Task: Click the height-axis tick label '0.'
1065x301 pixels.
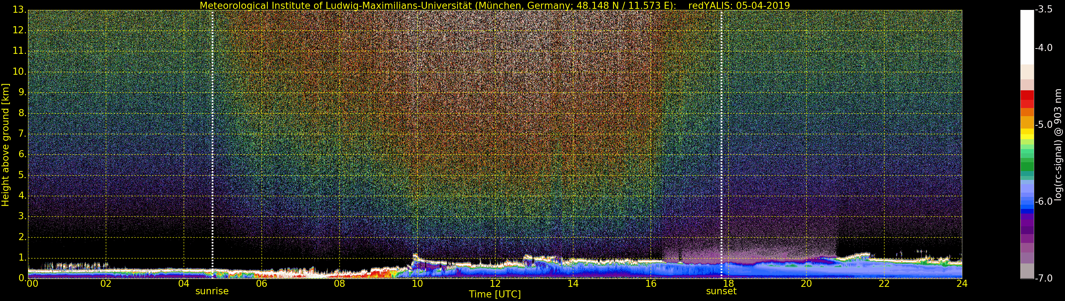Action: pos(22,278)
